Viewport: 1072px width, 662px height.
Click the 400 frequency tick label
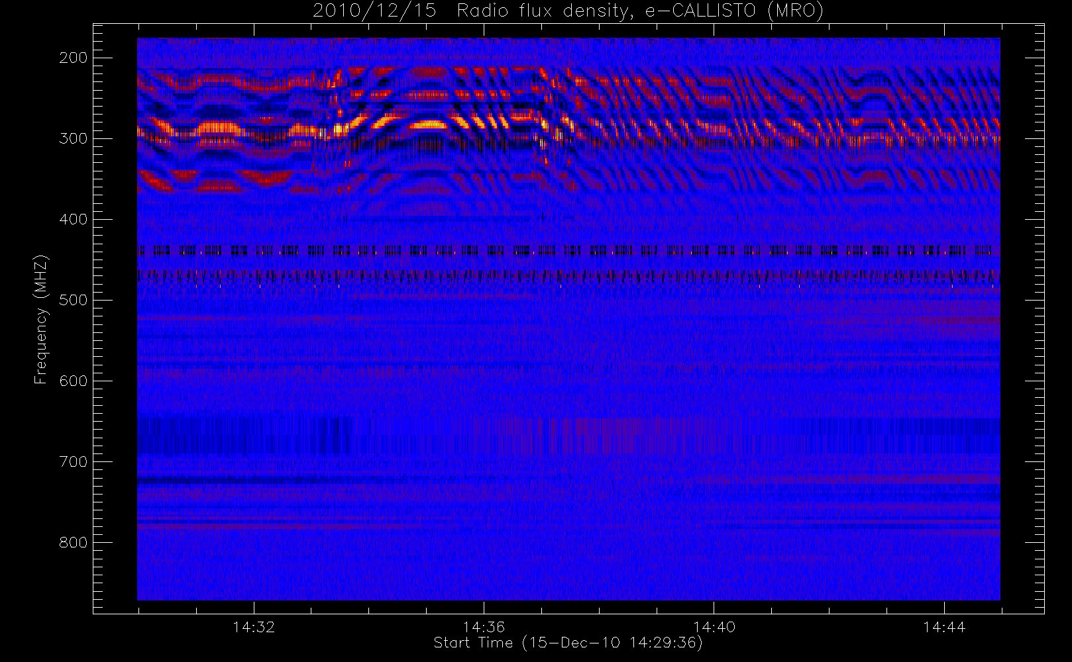74,219
